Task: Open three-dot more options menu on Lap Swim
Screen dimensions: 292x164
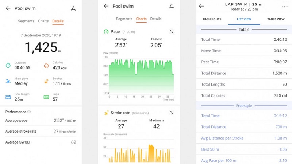Action: coord(285,7)
